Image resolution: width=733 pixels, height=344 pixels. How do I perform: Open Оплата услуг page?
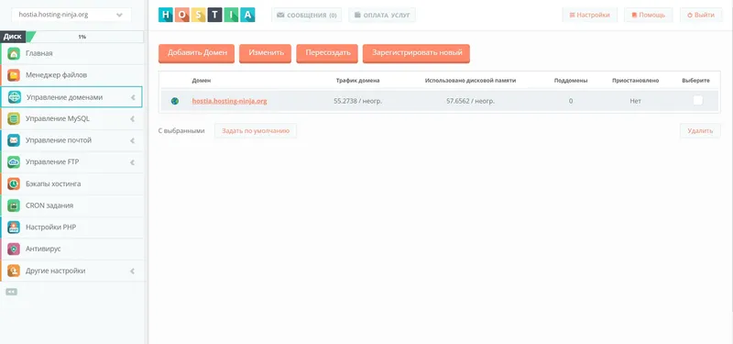382,15
